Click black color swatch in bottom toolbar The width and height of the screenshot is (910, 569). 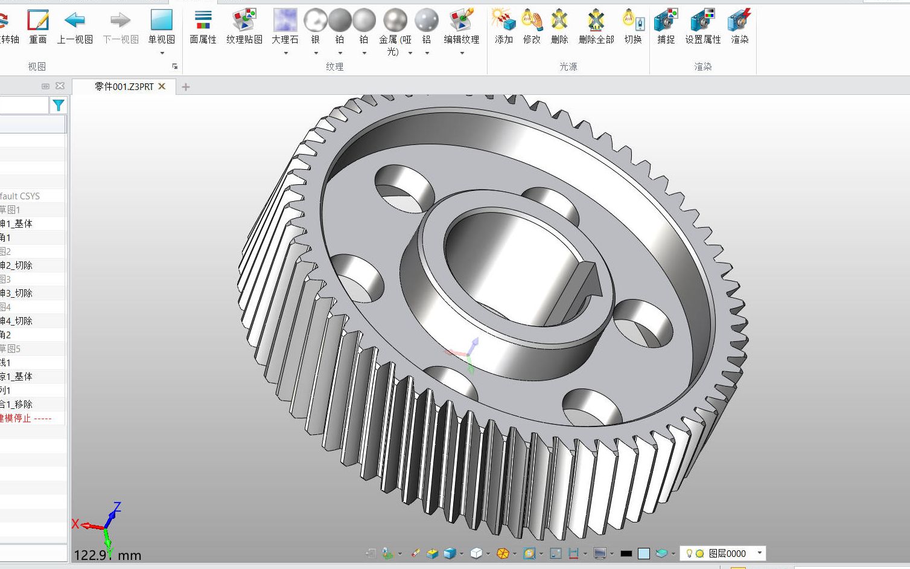pos(626,553)
